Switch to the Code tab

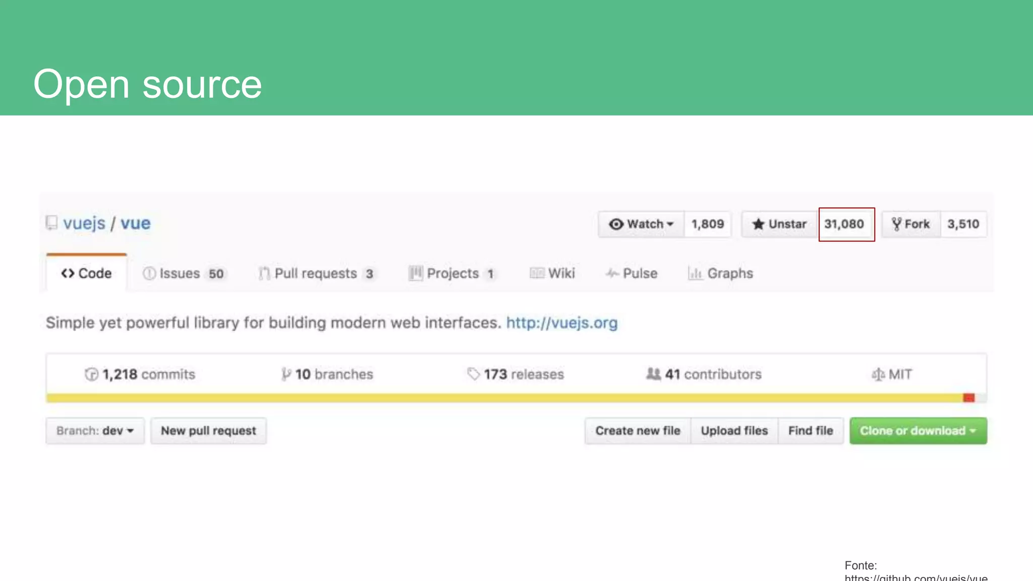86,273
